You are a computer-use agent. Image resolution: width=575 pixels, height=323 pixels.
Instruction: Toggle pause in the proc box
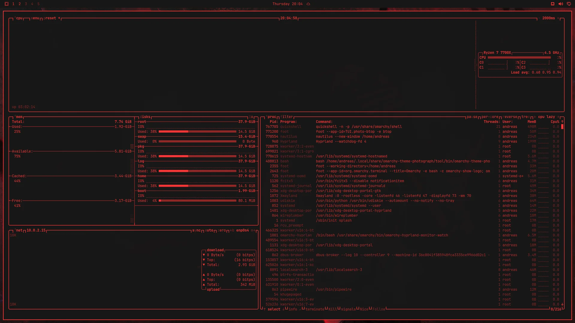[x=472, y=117]
